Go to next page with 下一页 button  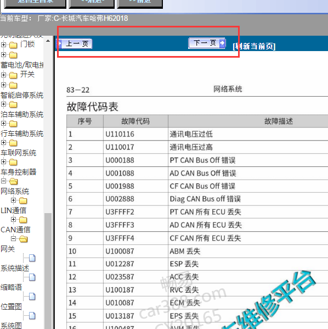207,43
